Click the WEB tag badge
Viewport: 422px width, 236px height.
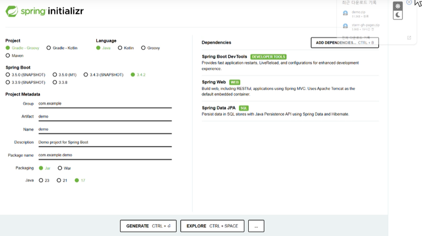tap(235, 82)
